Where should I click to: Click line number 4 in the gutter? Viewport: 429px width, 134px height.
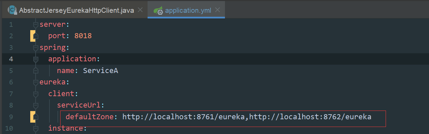coord(11,59)
